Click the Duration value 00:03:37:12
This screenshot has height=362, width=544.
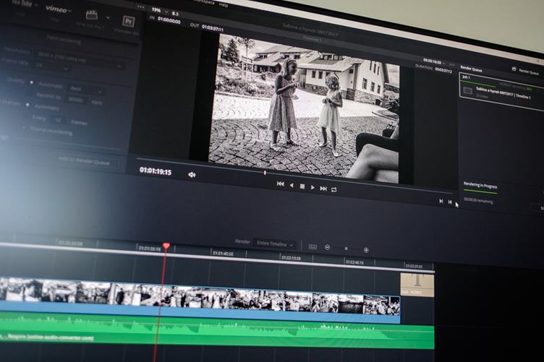pyautogui.click(x=443, y=70)
